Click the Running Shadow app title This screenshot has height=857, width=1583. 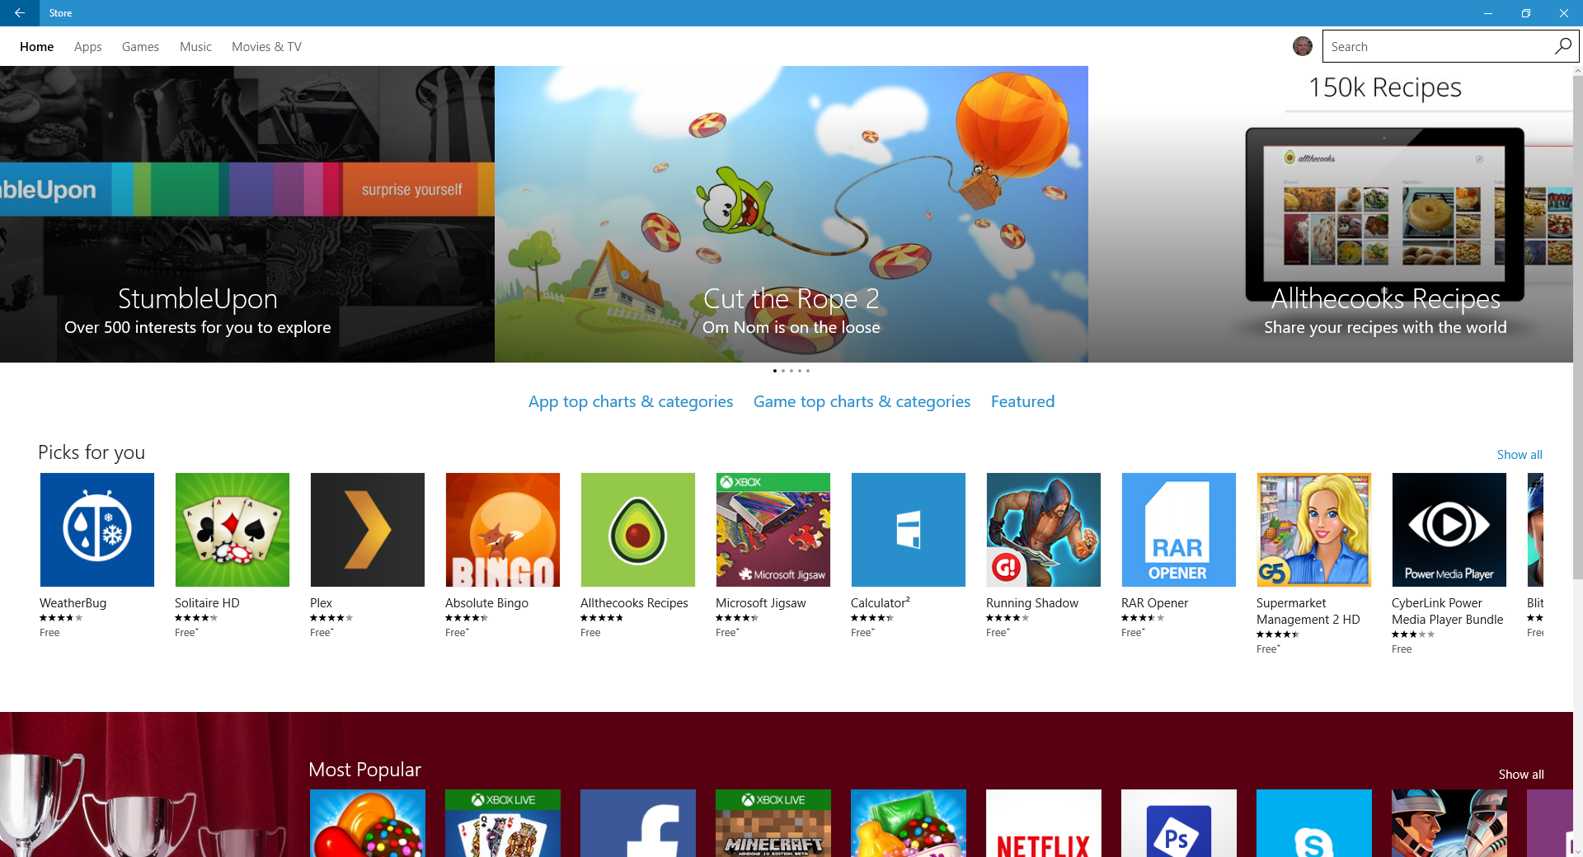pos(1032,603)
